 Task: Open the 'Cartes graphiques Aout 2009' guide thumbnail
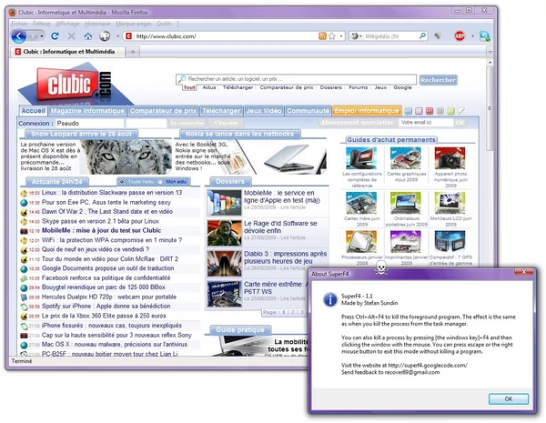(406, 158)
